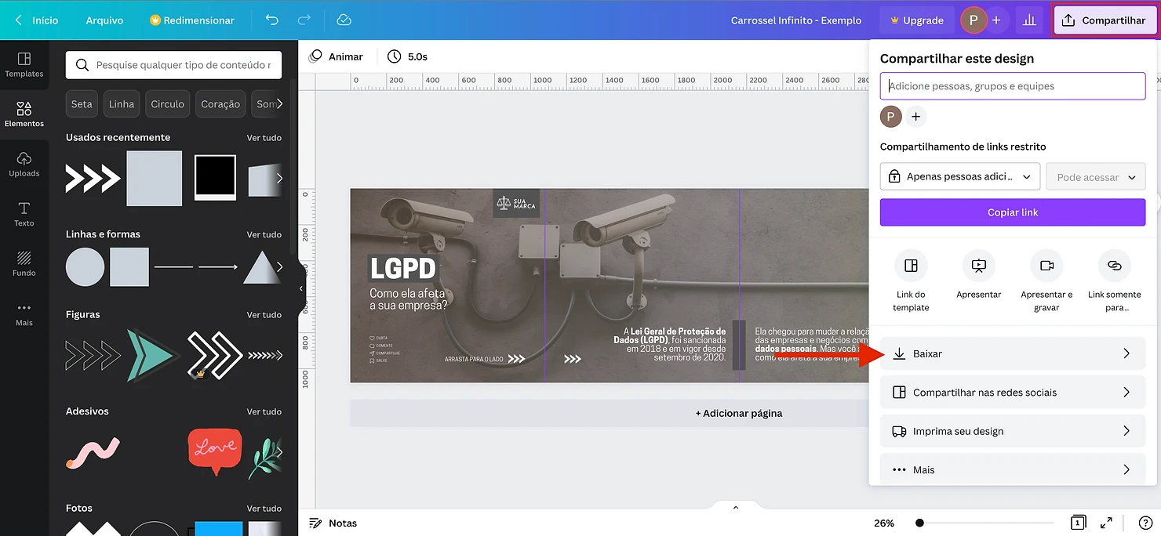Click the Copiar link button
This screenshot has width=1161, height=536.
pyautogui.click(x=1013, y=212)
